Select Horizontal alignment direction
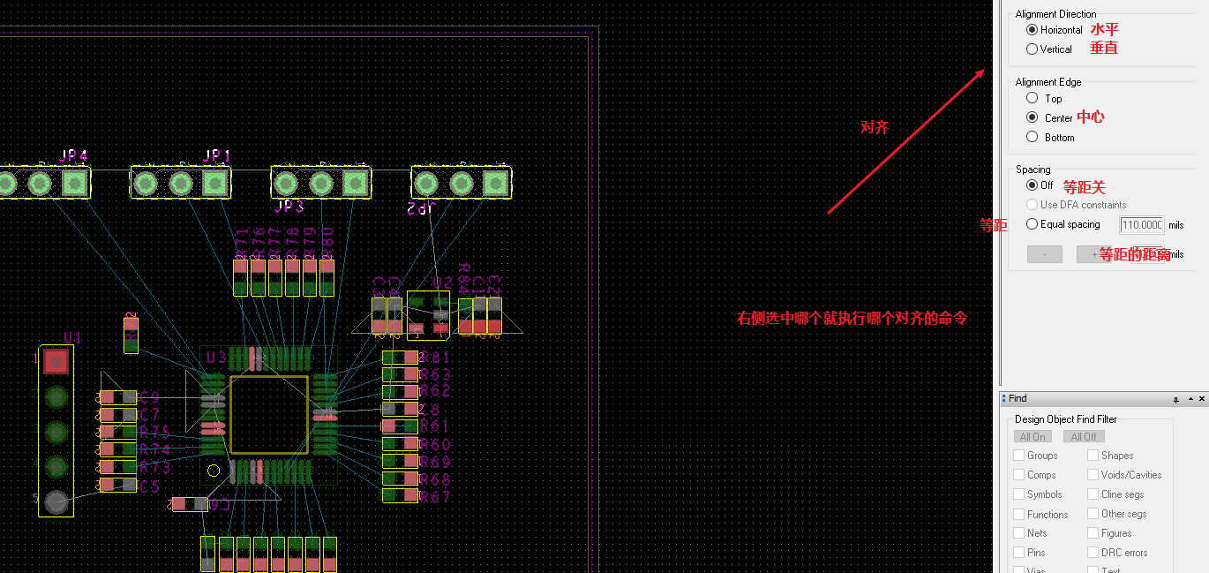Image resolution: width=1209 pixels, height=573 pixels. pos(1033,29)
